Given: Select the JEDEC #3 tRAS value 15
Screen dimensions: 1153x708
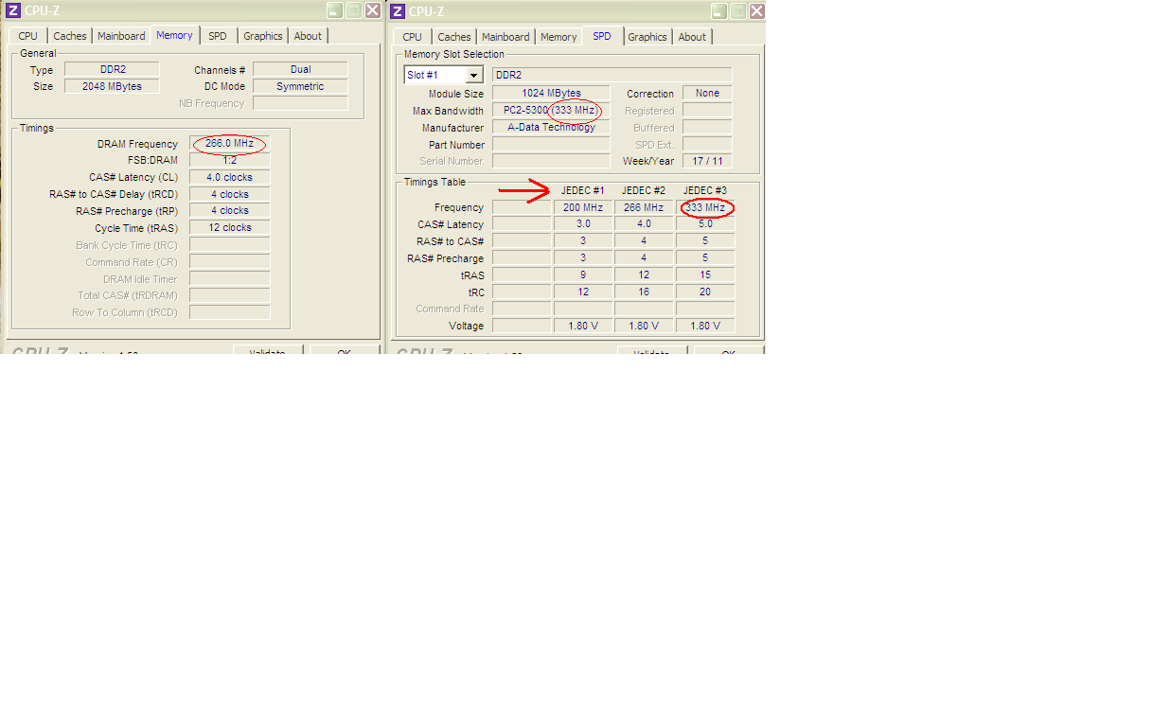Looking at the screenshot, I should 705,275.
